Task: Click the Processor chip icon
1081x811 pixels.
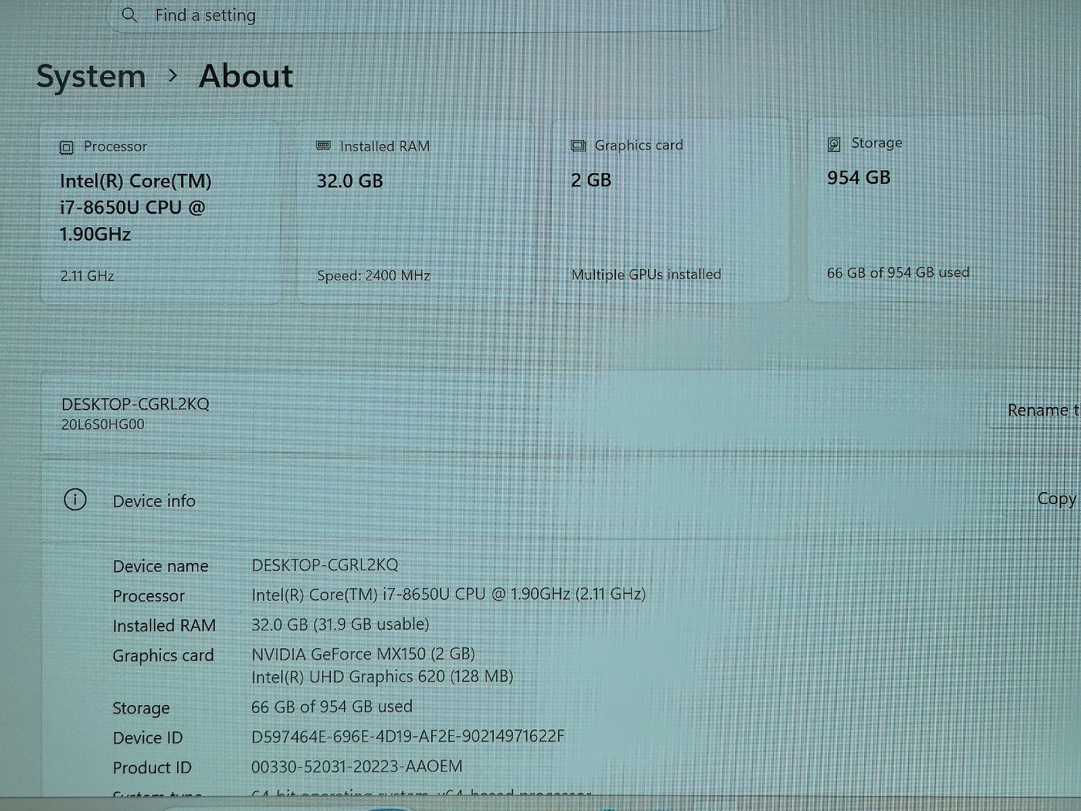Action: pyautogui.click(x=66, y=147)
